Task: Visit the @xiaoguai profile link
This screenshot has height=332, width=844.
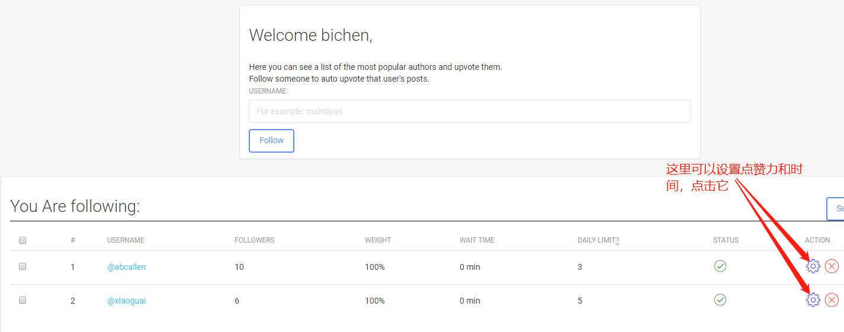Action: pyautogui.click(x=126, y=301)
